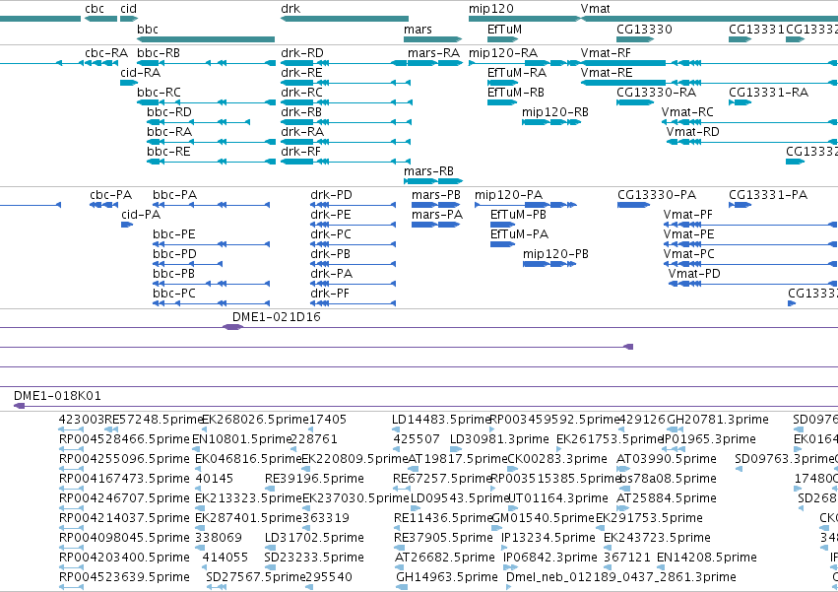Select the mars gene label
This screenshot has width=838, height=592.
click(418, 29)
